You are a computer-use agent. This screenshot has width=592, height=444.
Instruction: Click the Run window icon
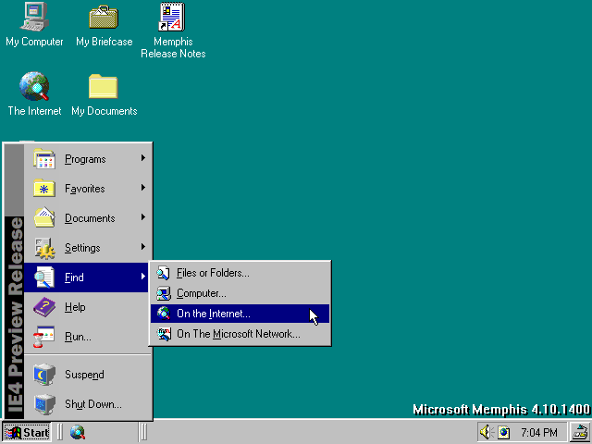[x=44, y=337]
